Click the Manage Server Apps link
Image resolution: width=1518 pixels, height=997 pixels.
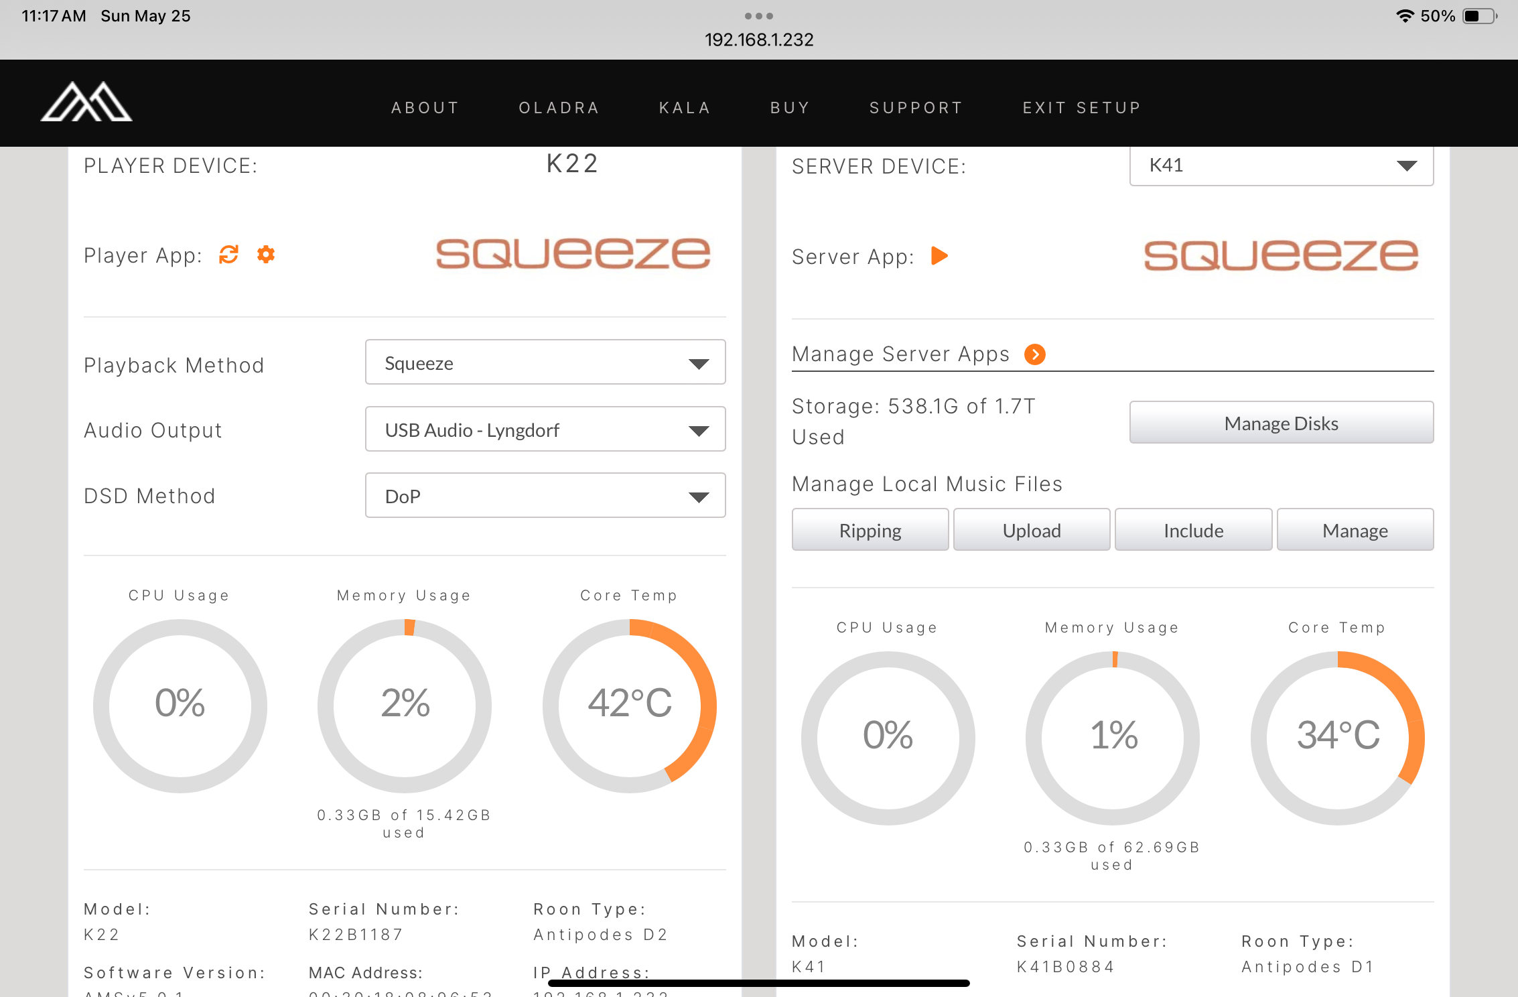coord(900,354)
